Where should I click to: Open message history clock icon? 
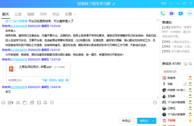point(155,103)
